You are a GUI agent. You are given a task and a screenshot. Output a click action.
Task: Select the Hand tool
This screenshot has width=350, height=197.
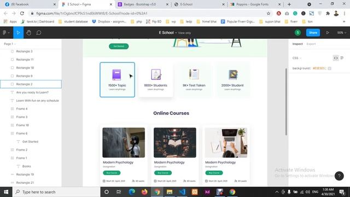coord(28,33)
